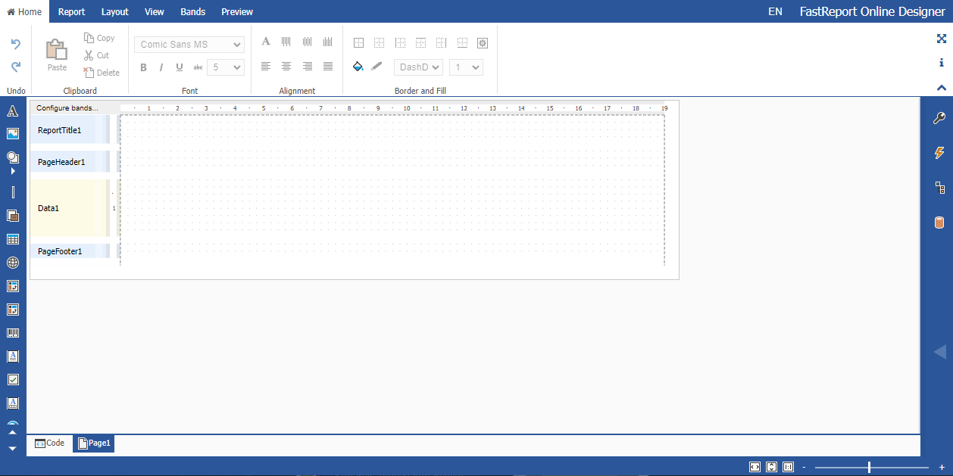Choose the Barcode object tool
Viewport: 953px width, 476px height.
[13, 333]
